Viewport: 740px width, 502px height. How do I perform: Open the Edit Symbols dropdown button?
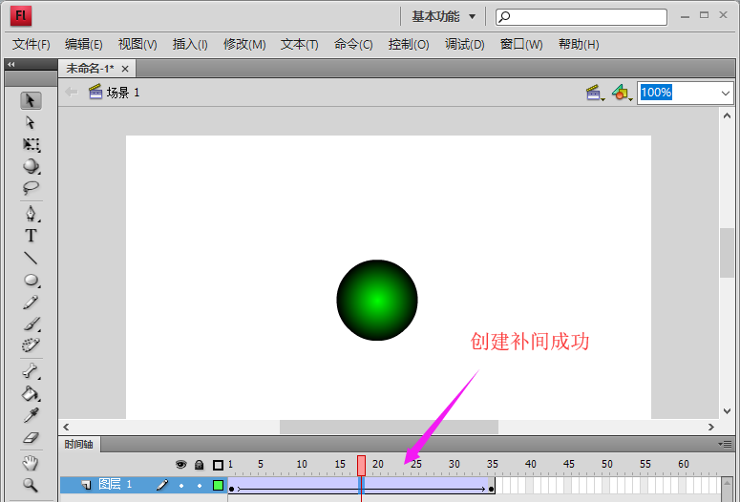(x=622, y=93)
